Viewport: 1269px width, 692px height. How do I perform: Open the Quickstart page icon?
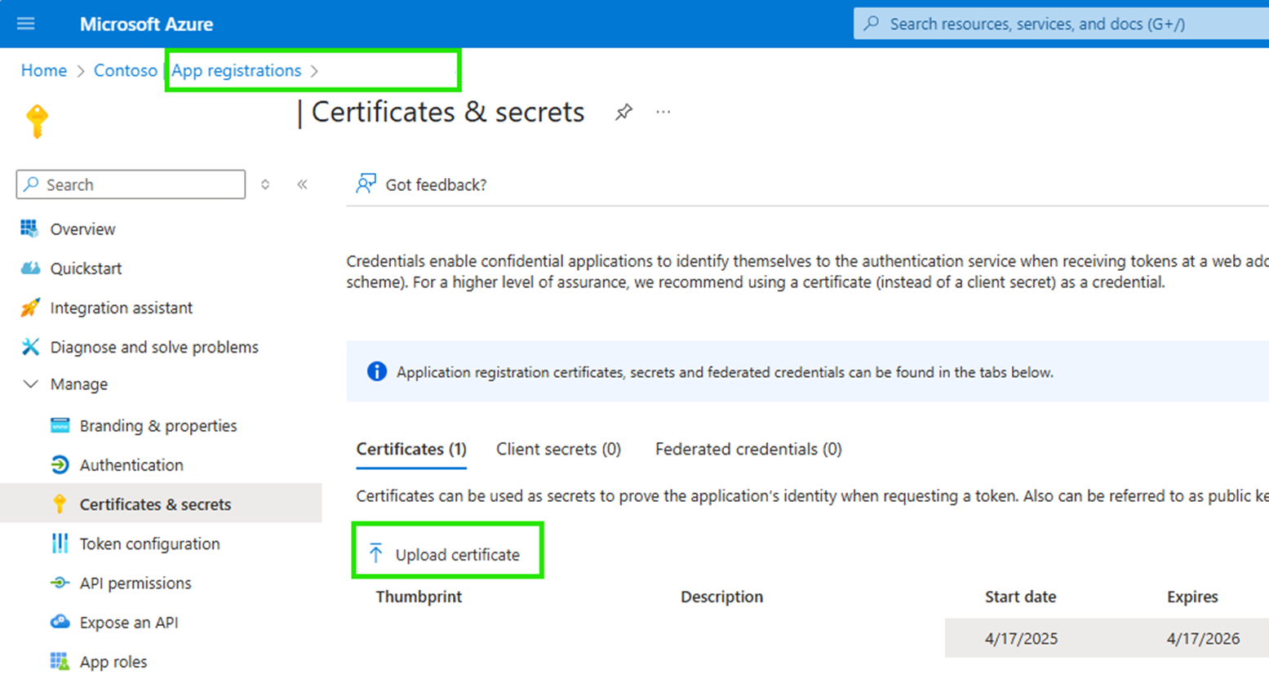click(31, 268)
